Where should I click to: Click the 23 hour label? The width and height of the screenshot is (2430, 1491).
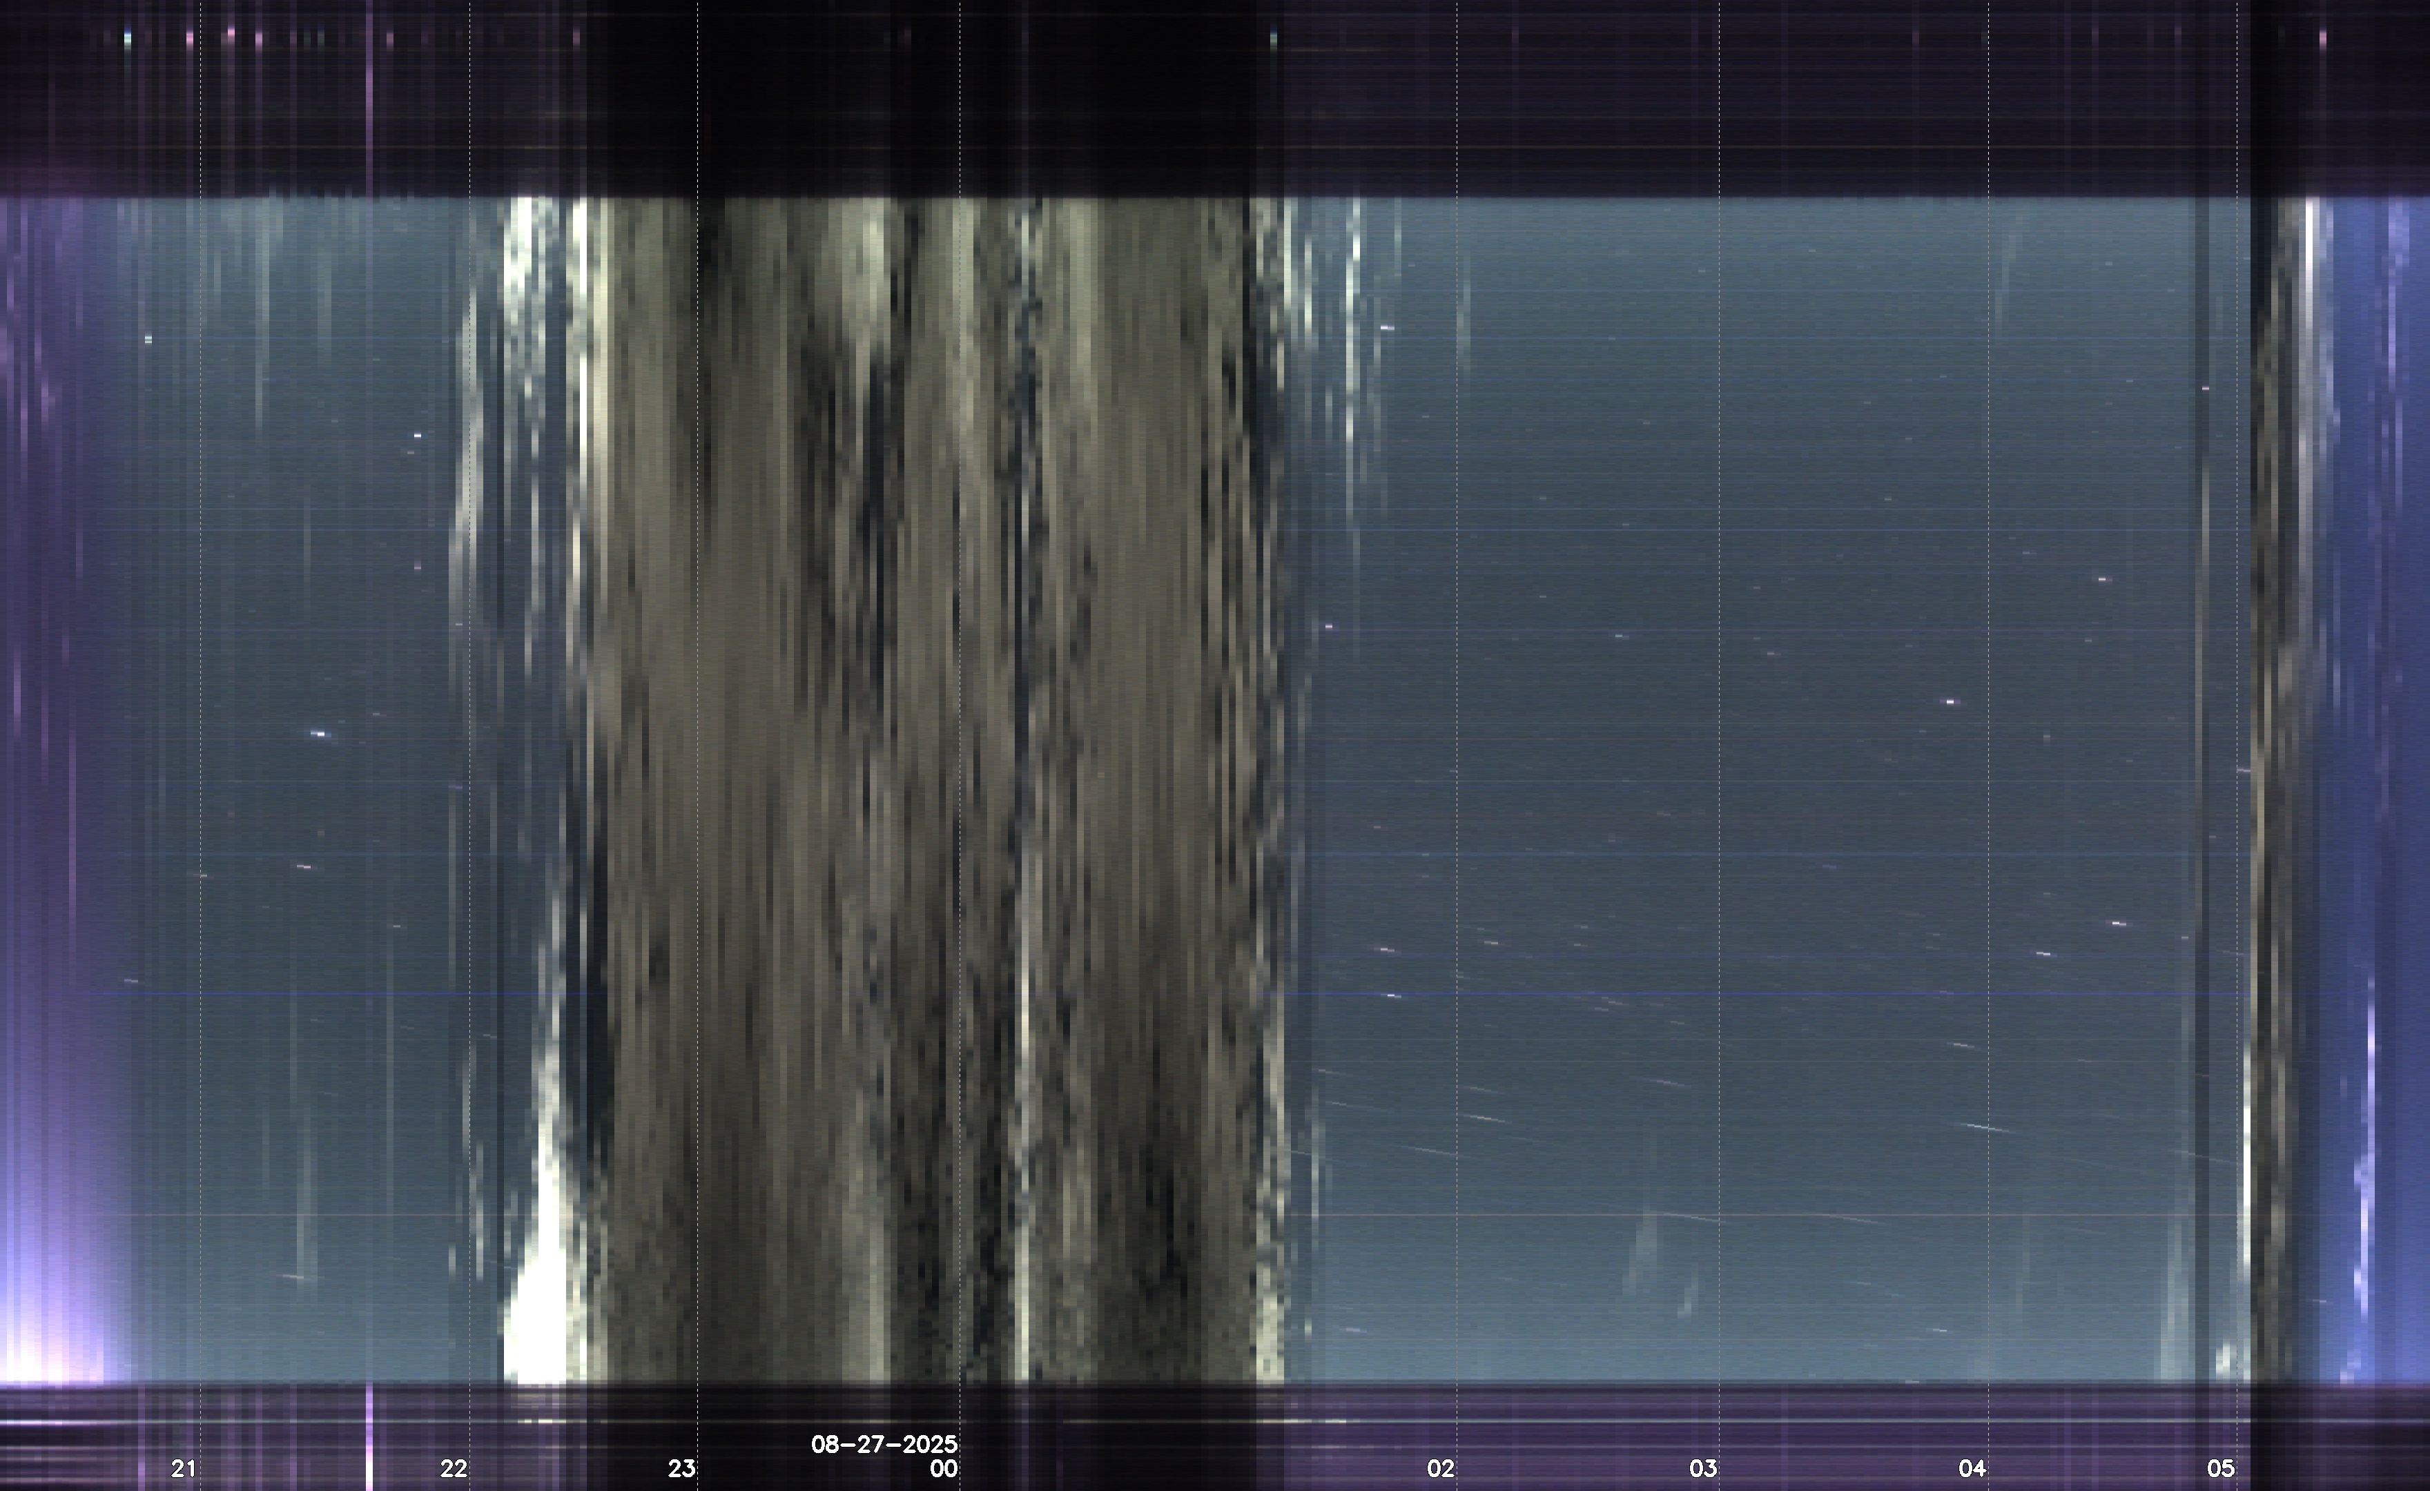coord(681,1468)
